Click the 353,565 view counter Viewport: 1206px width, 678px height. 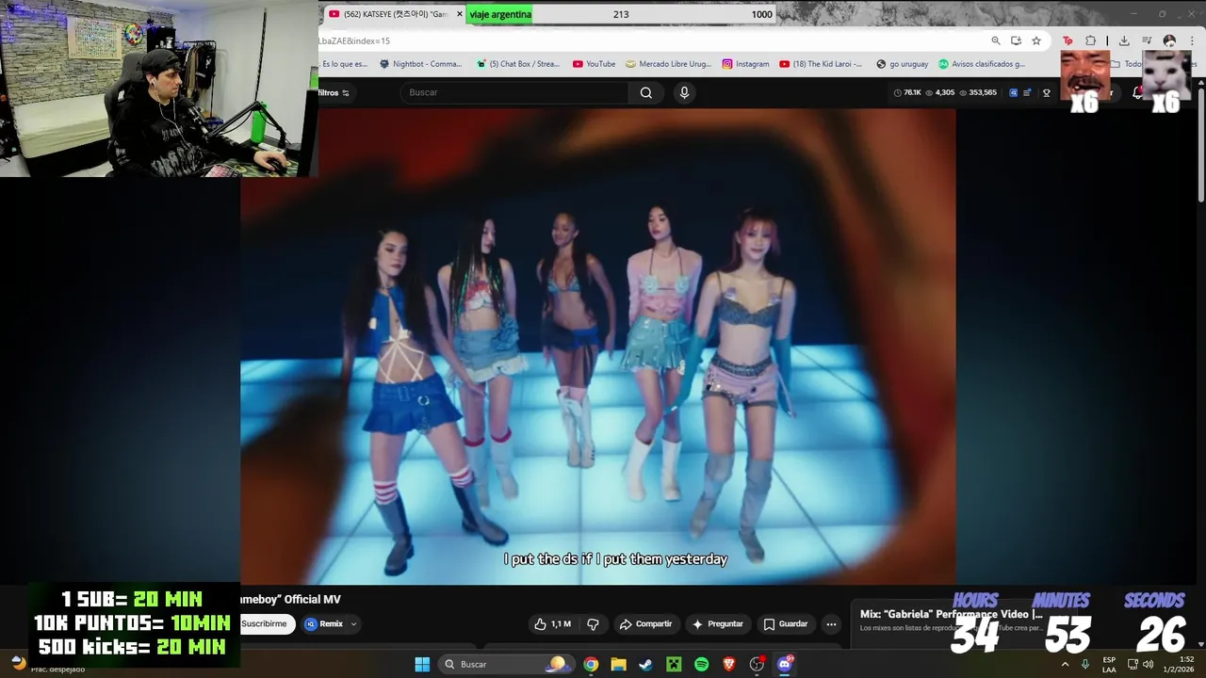click(x=976, y=92)
